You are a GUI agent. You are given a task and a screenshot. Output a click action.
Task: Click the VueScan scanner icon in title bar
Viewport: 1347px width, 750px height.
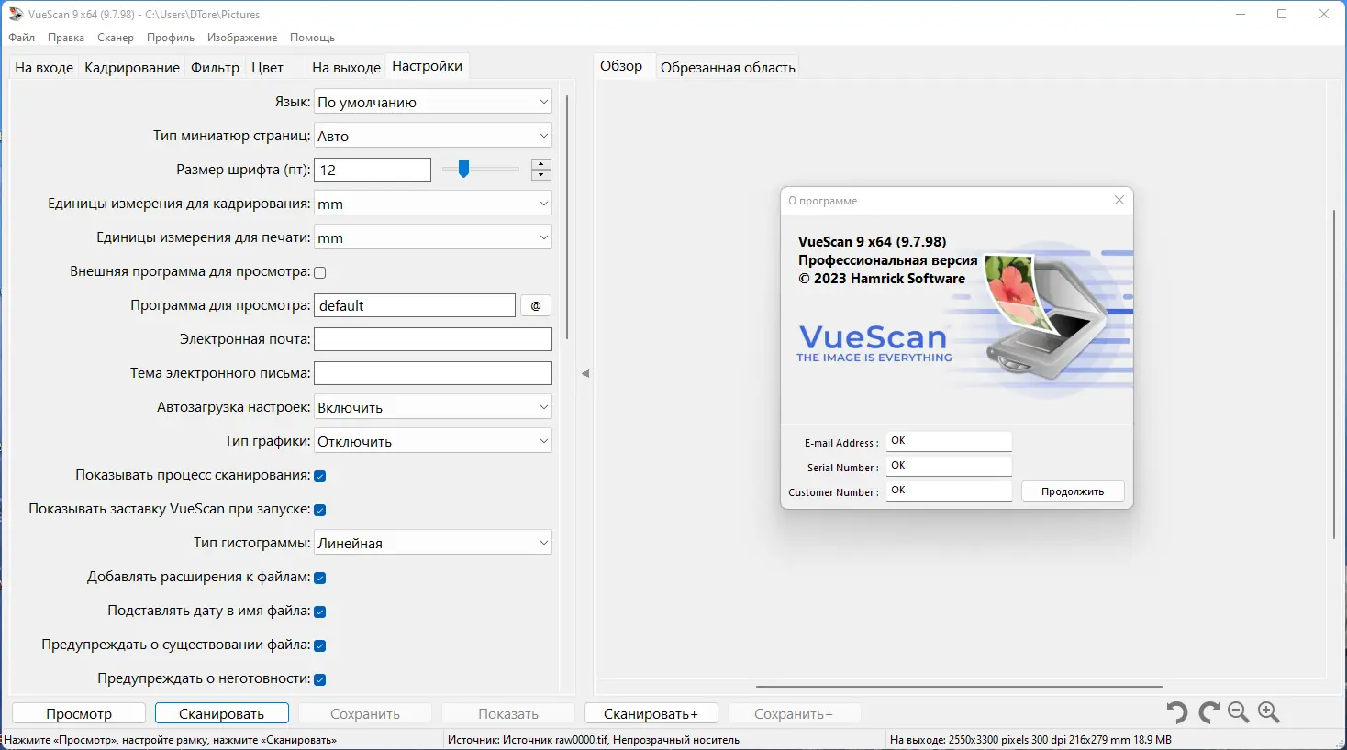(15, 14)
